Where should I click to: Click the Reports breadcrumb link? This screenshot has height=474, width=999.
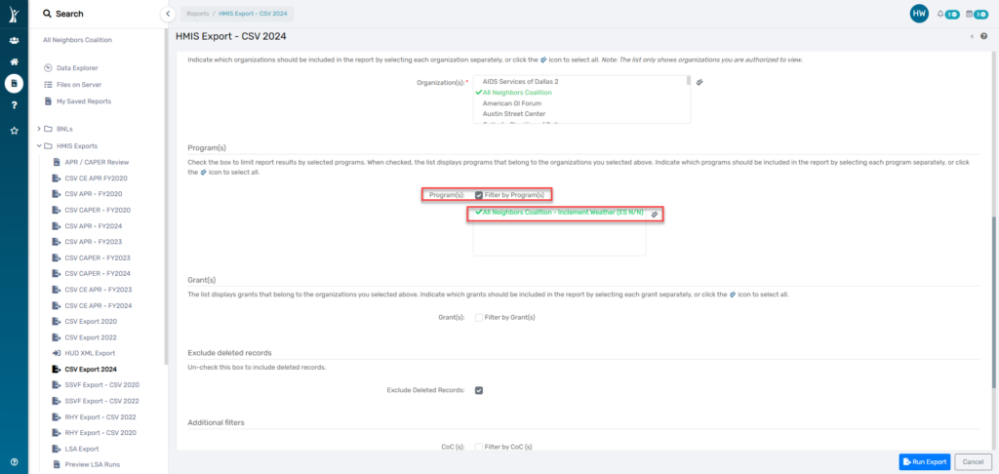197,13
